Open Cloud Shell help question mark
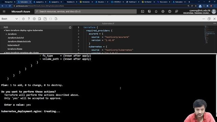 pos(29,19)
